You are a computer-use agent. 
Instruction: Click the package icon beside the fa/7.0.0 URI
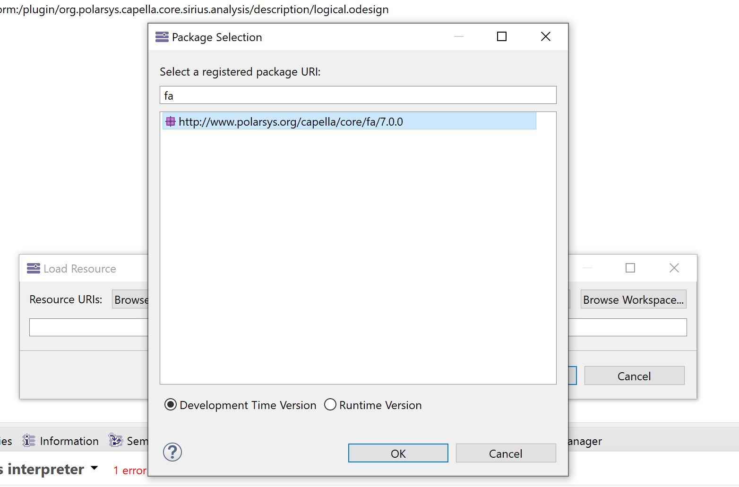click(x=171, y=121)
